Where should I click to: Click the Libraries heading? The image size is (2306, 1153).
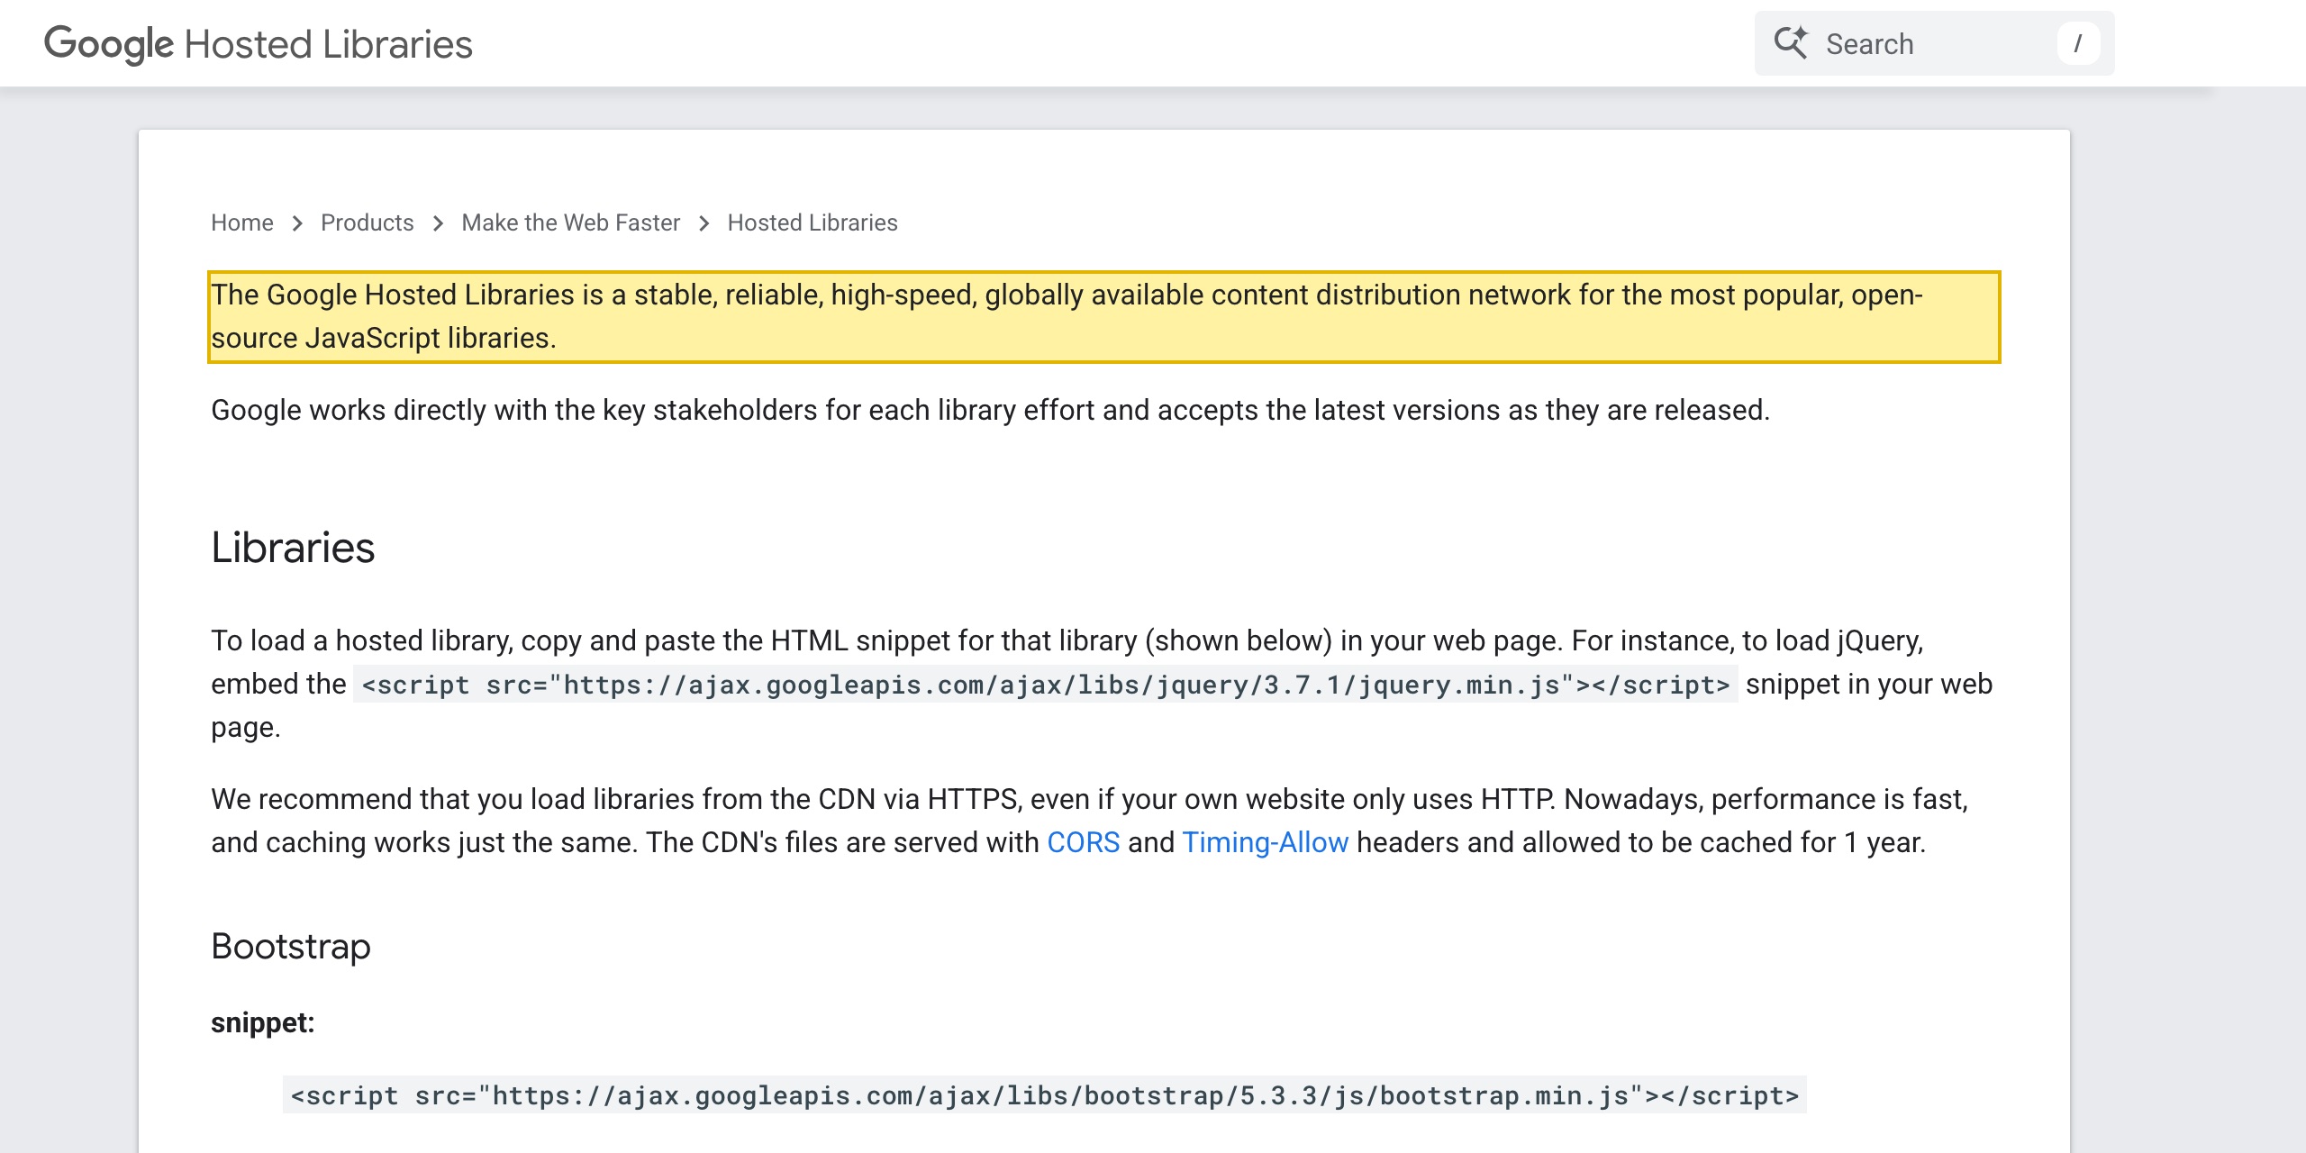click(x=293, y=547)
